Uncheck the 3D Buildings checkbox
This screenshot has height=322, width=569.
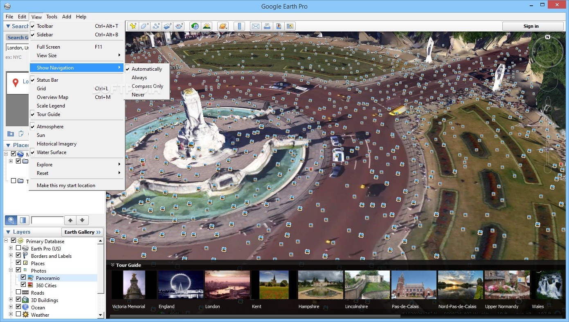18,300
